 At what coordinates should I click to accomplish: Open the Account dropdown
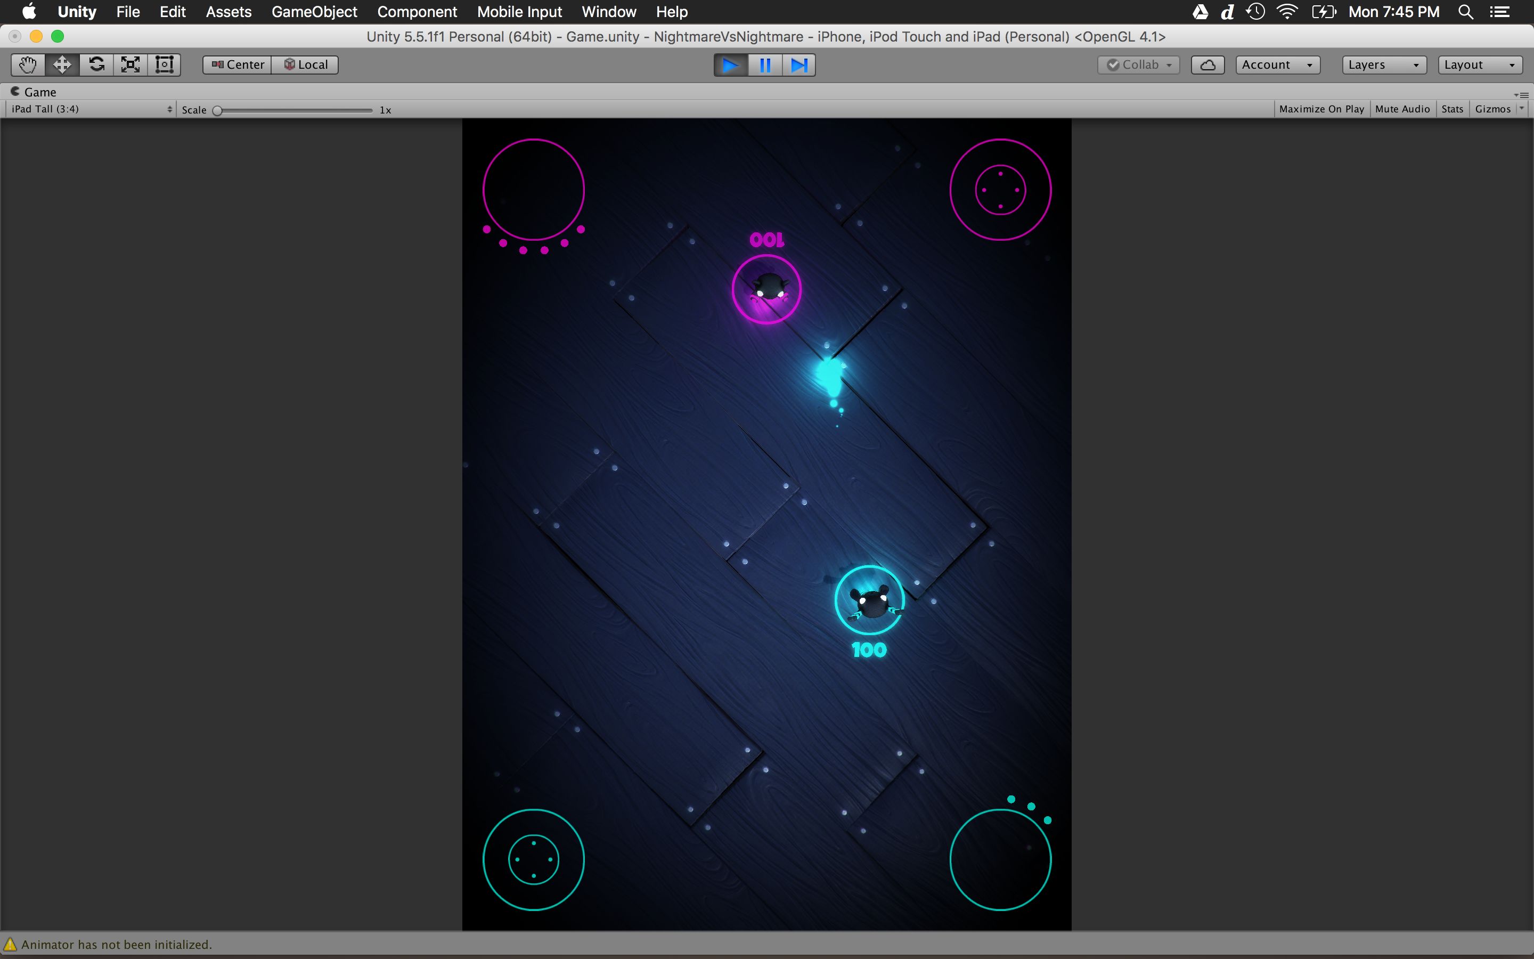[x=1277, y=64]
